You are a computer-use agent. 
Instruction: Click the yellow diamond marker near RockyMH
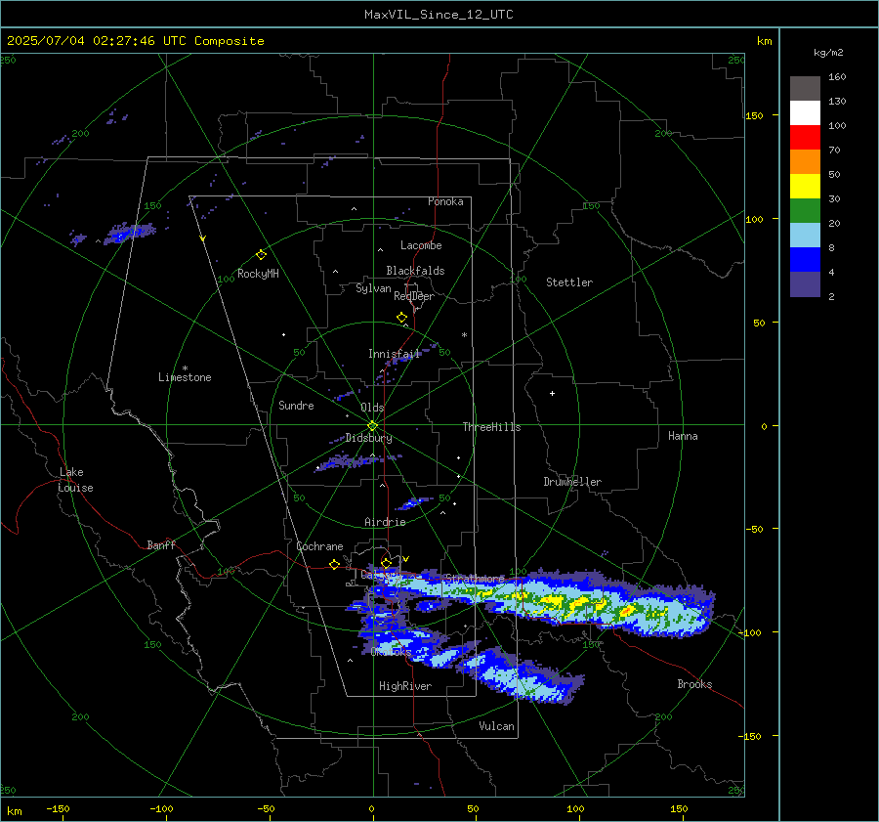pyautogui.click(x=261, y=255)
